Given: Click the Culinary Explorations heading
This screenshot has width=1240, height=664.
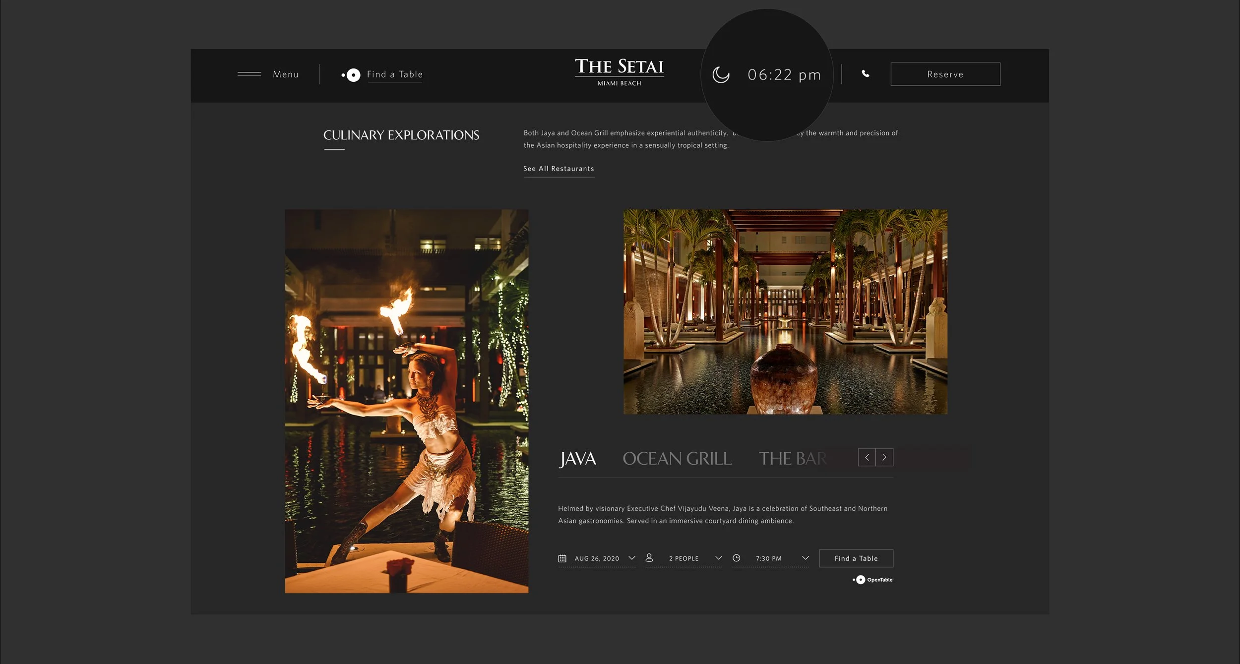Looking at the screenshot, I should point(401,135).
